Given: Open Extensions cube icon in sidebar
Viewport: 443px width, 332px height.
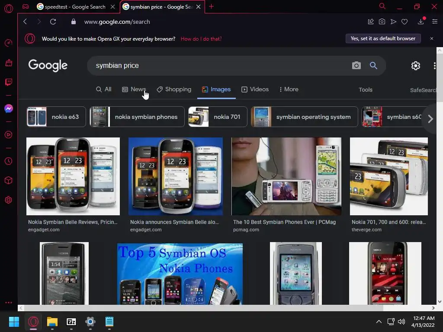Looking at the screenshot, I should 9,180.
